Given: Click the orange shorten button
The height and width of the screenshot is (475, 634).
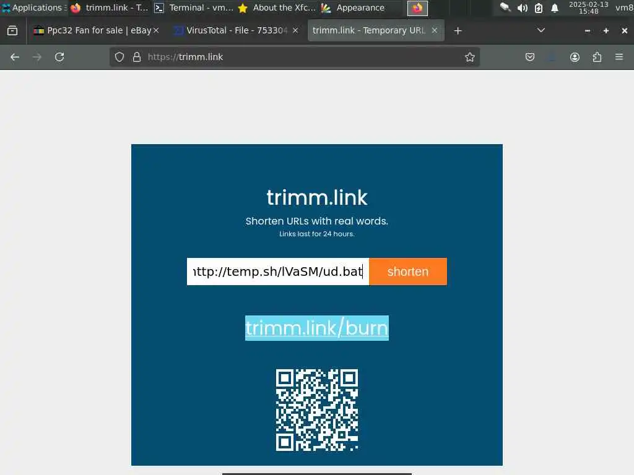Looking at the screenshot, I should click(x=407, y=272).
